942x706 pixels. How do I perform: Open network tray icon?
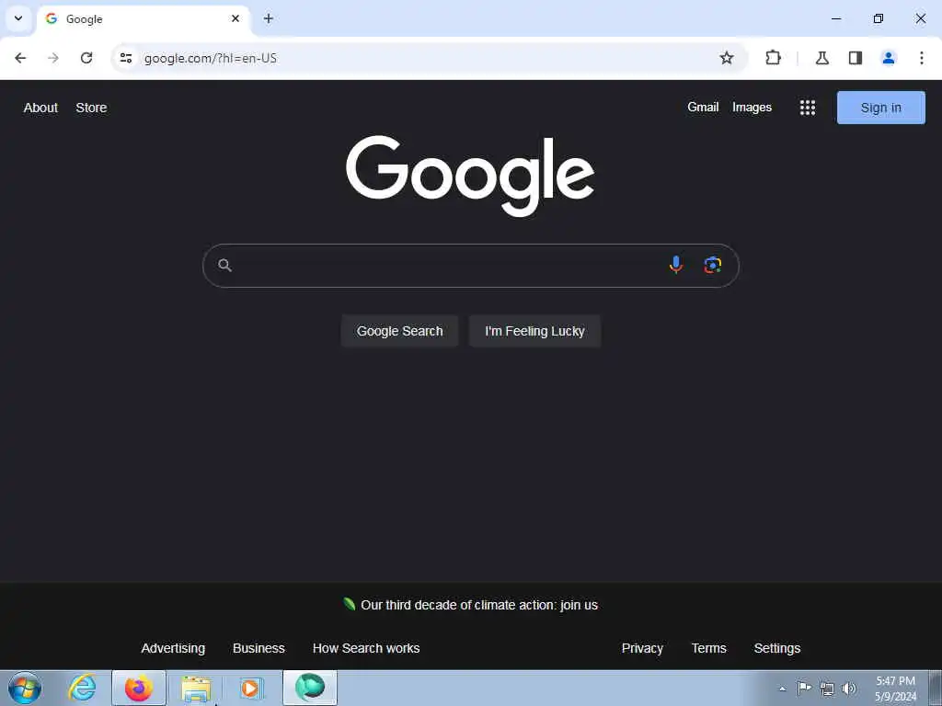point(827,689)
